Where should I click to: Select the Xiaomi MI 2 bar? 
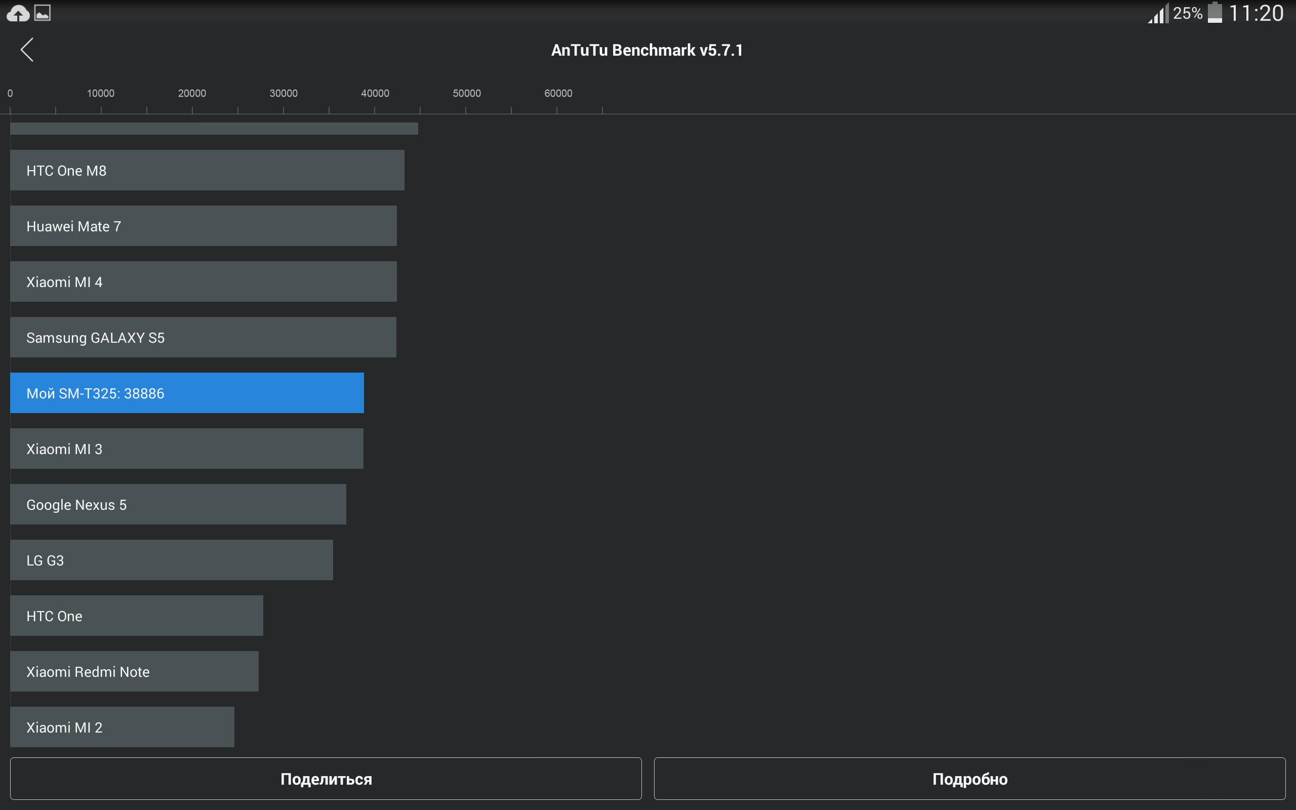122,727
